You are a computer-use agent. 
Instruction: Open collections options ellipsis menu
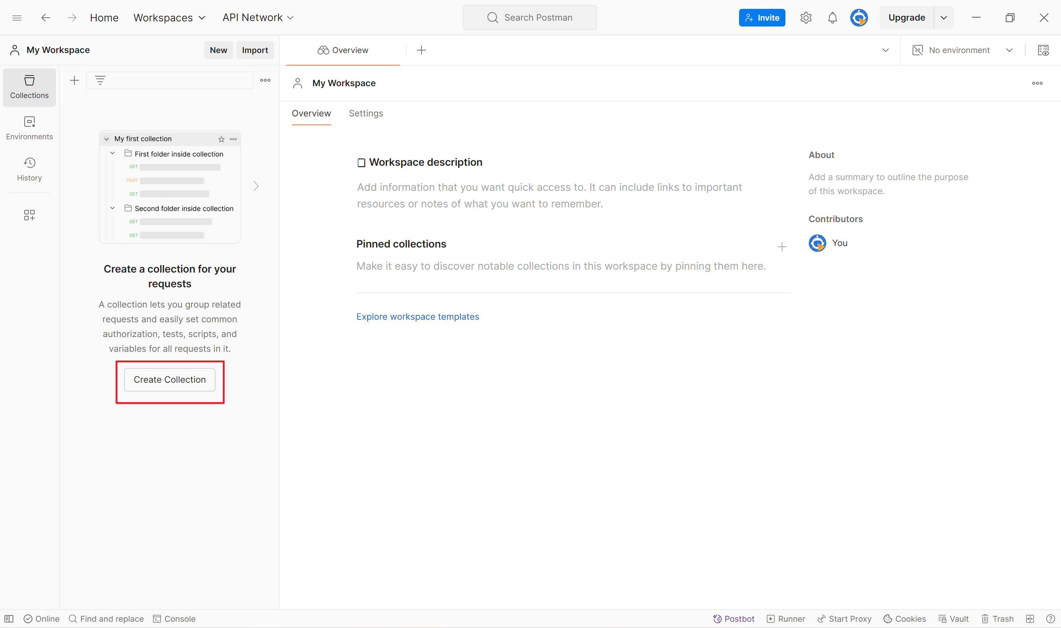click(265, 80)
